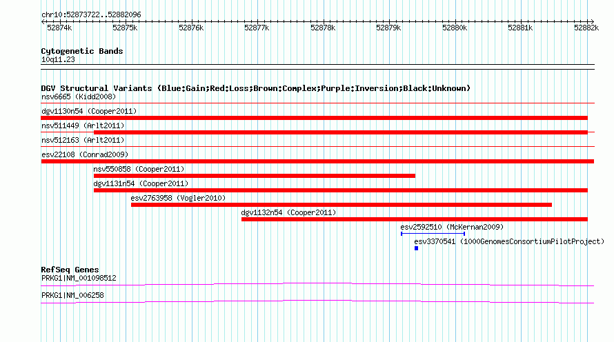Open gene PRKG1|NM_001098512 label
The width and height of the screenshot is (614, 342).
point(79,278)
